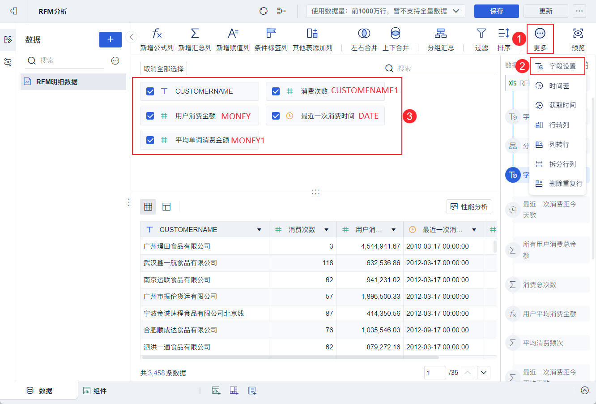Click the 预览 preview icon
The height and width of the screenshot is (404, 596).
click(x=578, y=39)
